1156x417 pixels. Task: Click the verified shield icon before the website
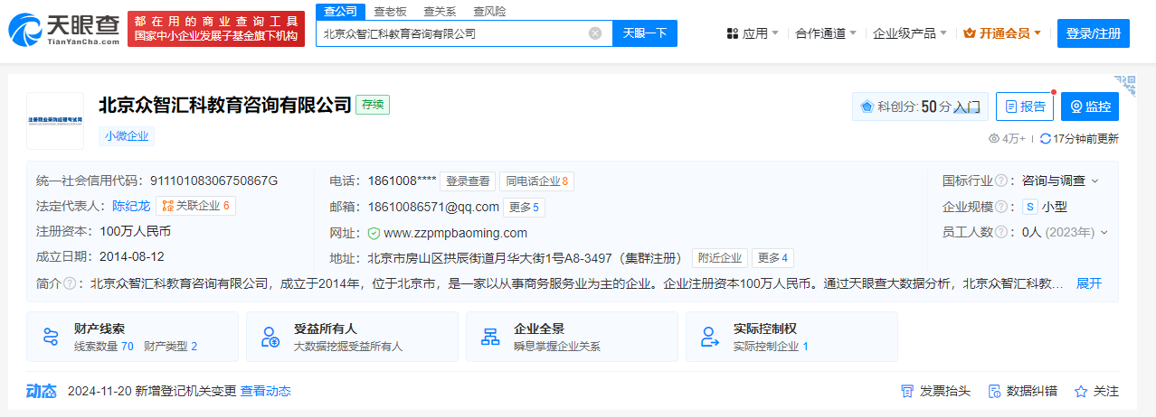(374, 233)
